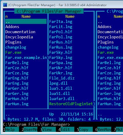Select FarCze.lng in left panel
Viewport: 123px width, 135px height.
pyautogui.click(x=17, y=73)
